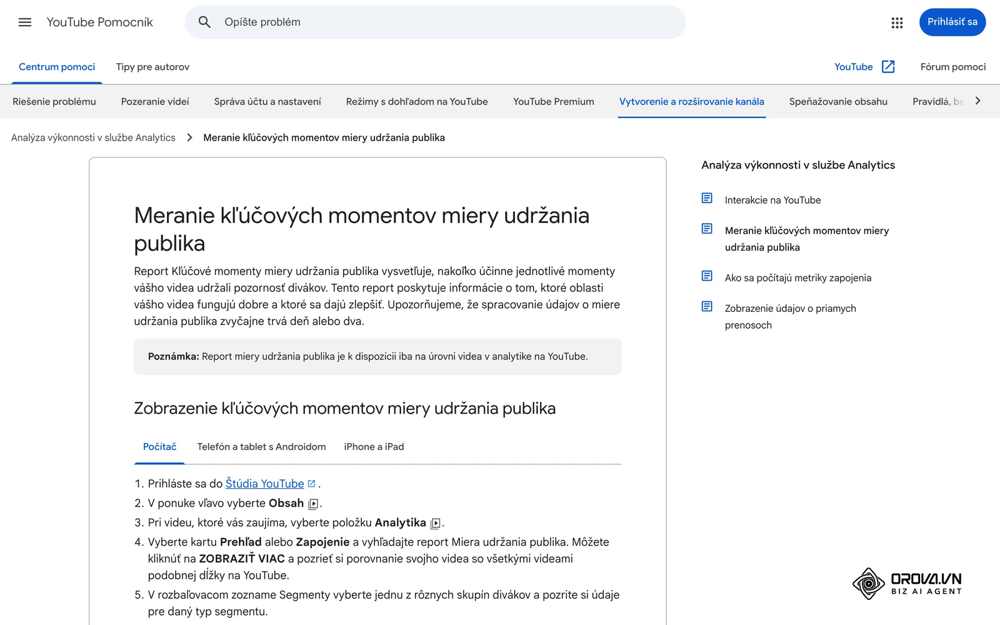Open Režimy s dohľadom na YouTube

point(417,101)
